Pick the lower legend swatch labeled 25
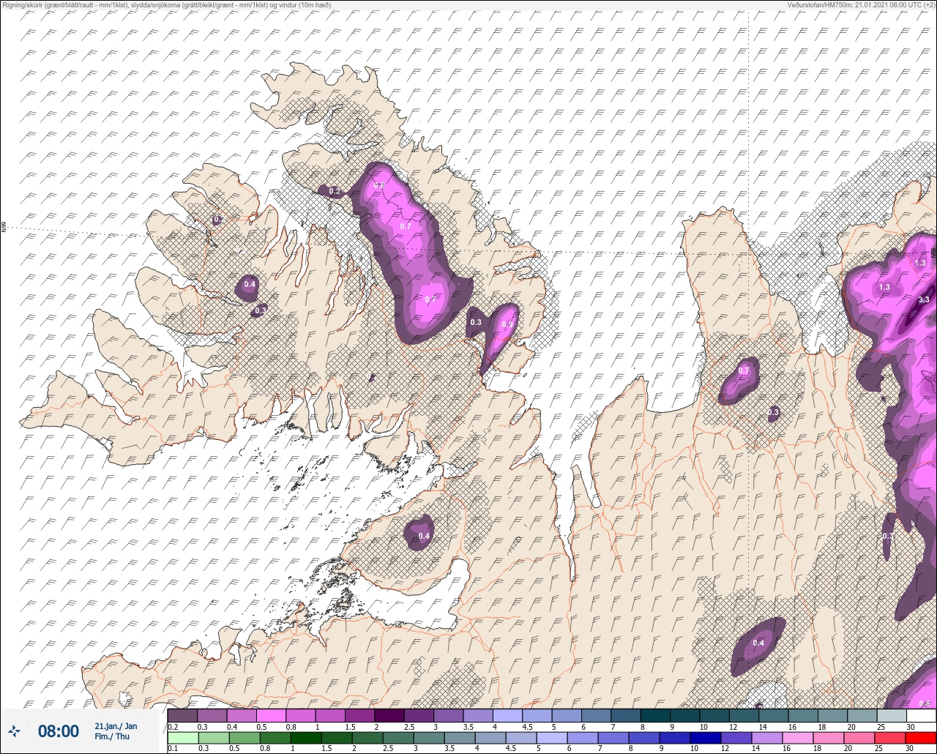Image resolution: width=937 pixels, height=754 pixels. point(889,738)
